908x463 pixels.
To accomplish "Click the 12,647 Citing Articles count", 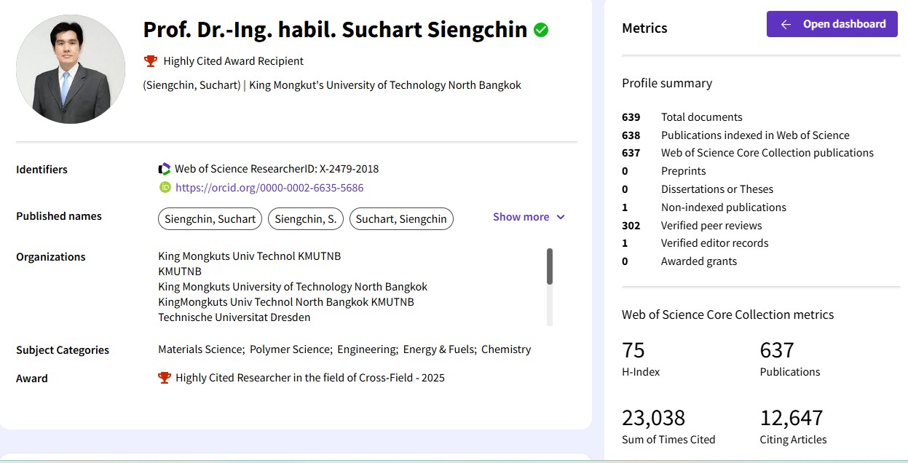I will (791, 418).
